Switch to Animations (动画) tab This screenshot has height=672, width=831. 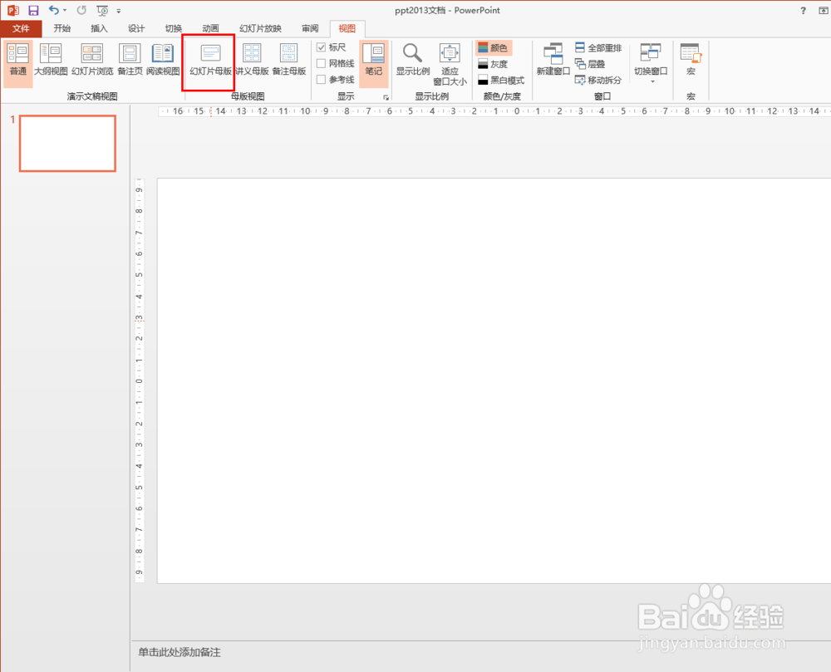coord(210,28)
